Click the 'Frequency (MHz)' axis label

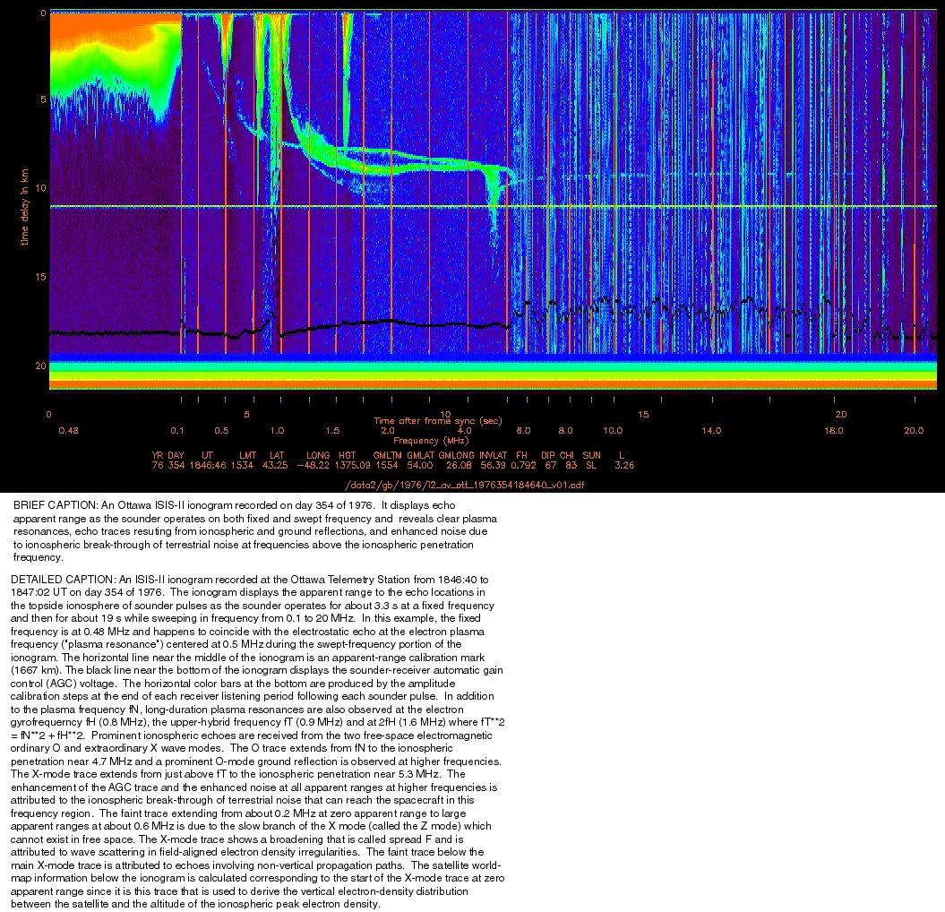pos(431,441)
